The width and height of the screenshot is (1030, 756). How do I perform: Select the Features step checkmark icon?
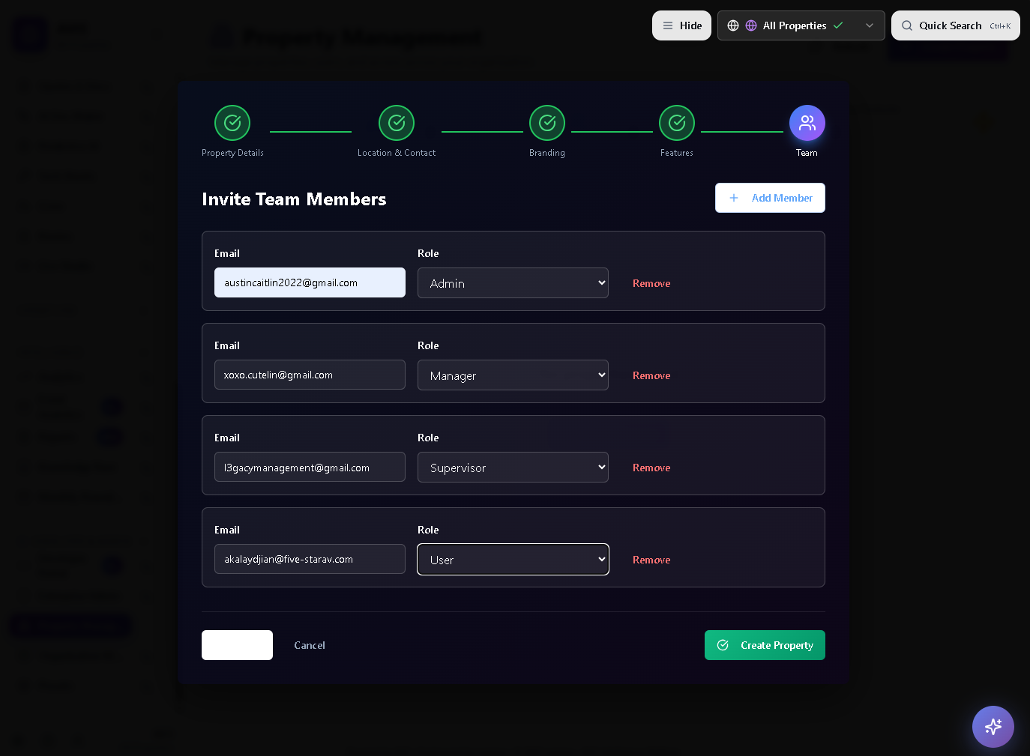coord(677,123)
